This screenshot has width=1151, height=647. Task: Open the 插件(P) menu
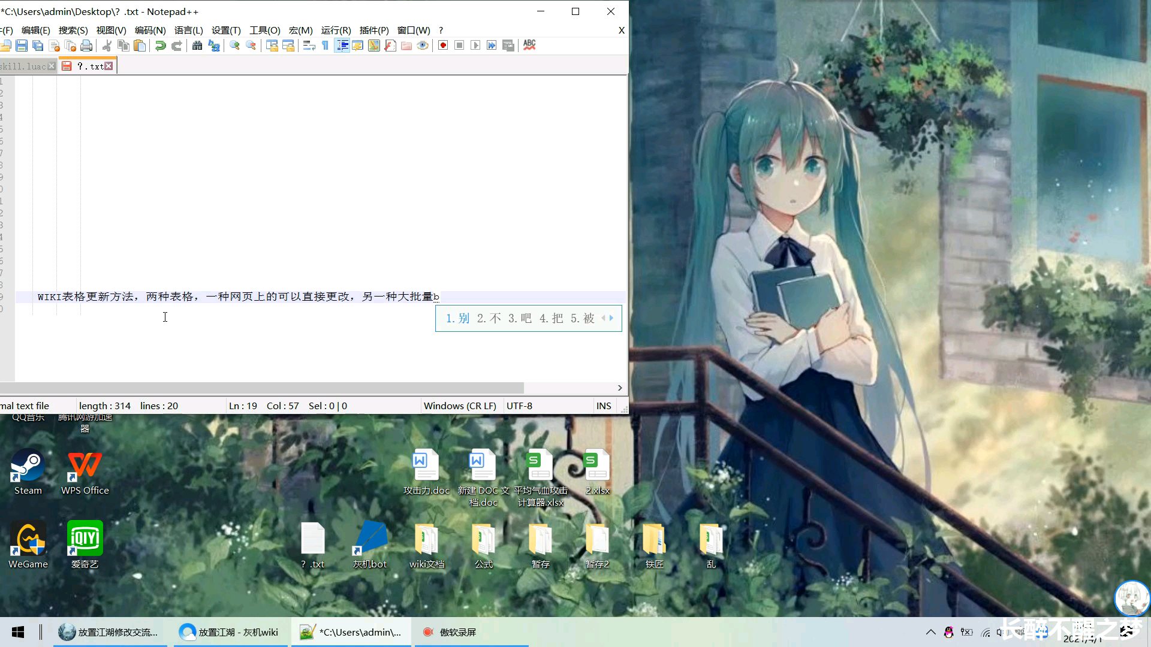click(x=373, y=30)
